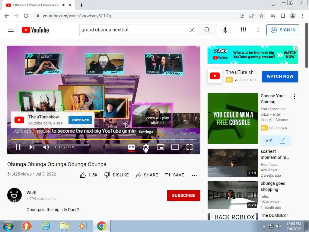Click Watch Now in video ad overlay
309x232 pixels.
pos(80,120)
